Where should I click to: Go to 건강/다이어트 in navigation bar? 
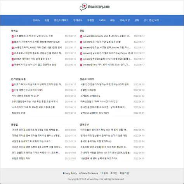61,20
